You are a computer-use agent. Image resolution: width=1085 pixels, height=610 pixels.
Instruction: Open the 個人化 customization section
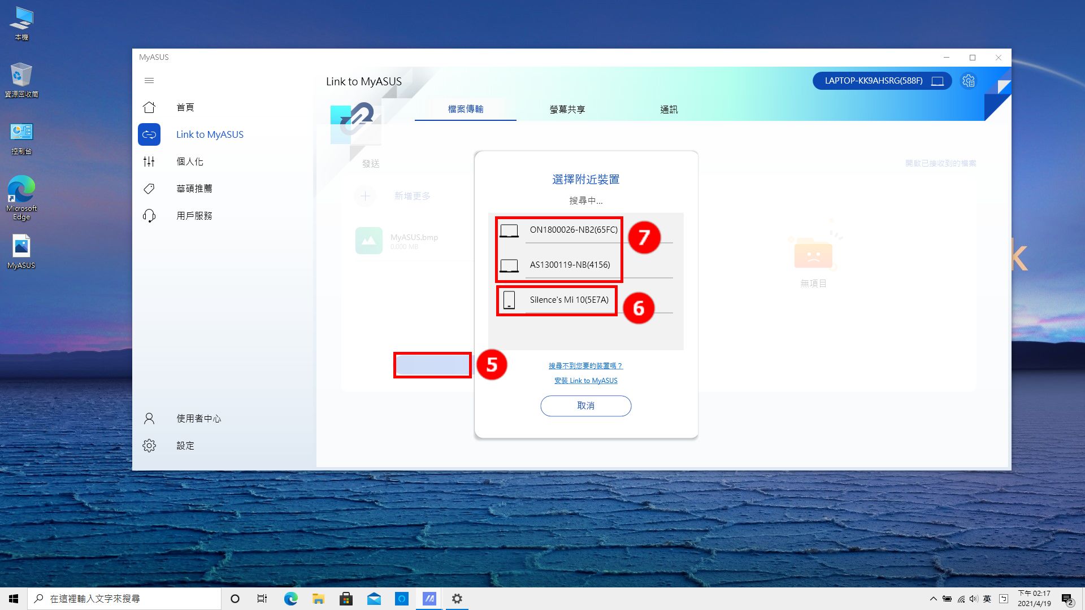point(190,162)
